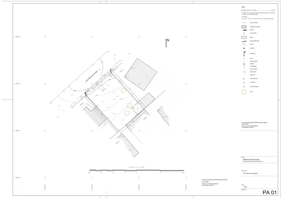Click the north arrow symbol
This screenshot has height=199, width=282.
(x=166, y=43)
